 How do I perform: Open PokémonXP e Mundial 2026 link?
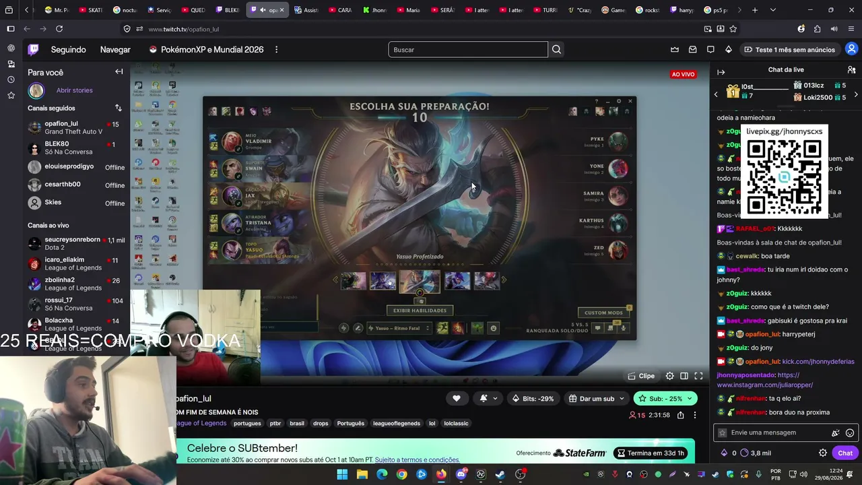click(x=206, y=49)
